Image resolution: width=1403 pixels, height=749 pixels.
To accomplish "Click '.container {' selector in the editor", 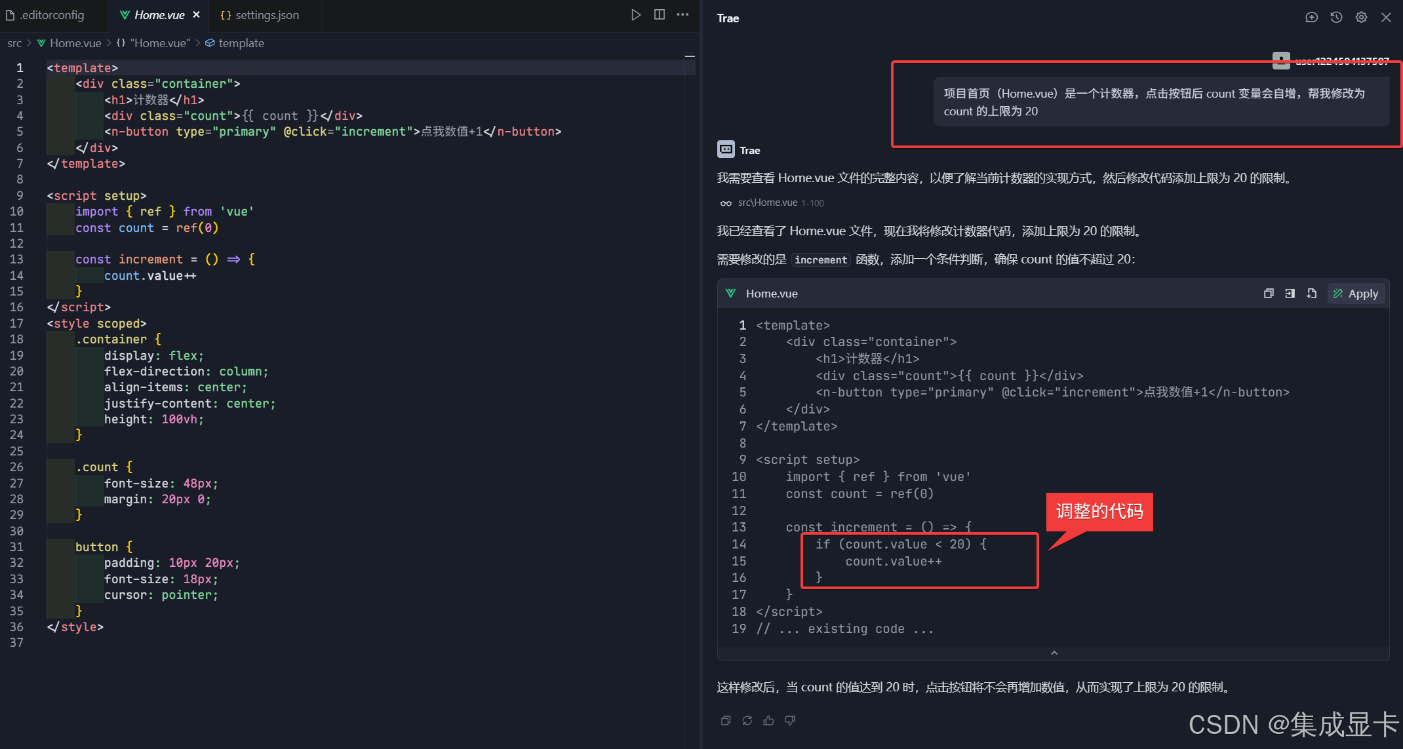I will click(x=118, y=339).
